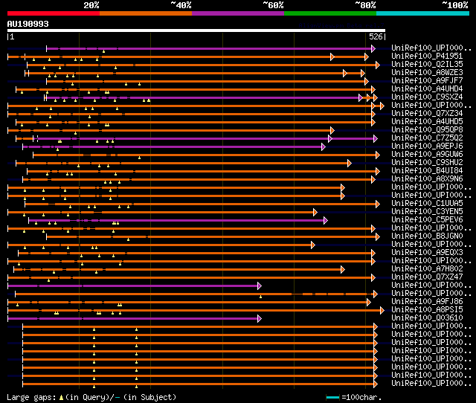Click the purple ~60% identity legend segment
Image resolution: width=476 pixels, height=403 pixels.
(x=238, y=13)
